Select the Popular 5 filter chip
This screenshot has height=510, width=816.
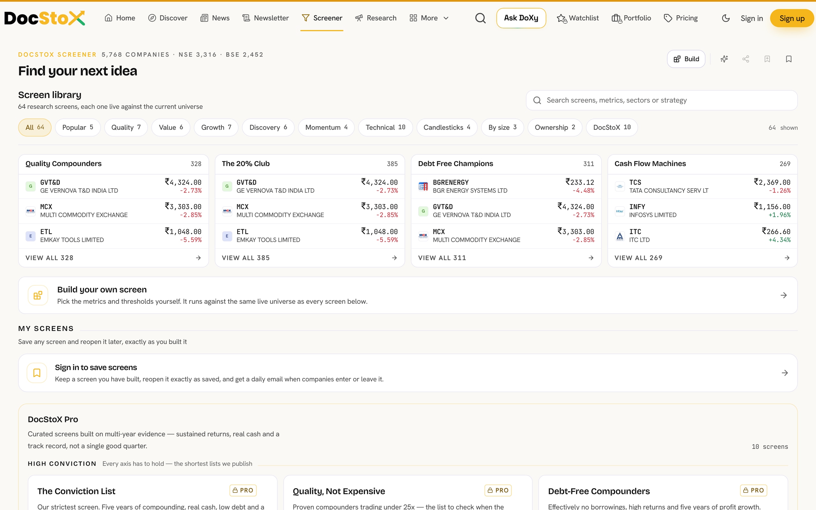pos(77,127)
